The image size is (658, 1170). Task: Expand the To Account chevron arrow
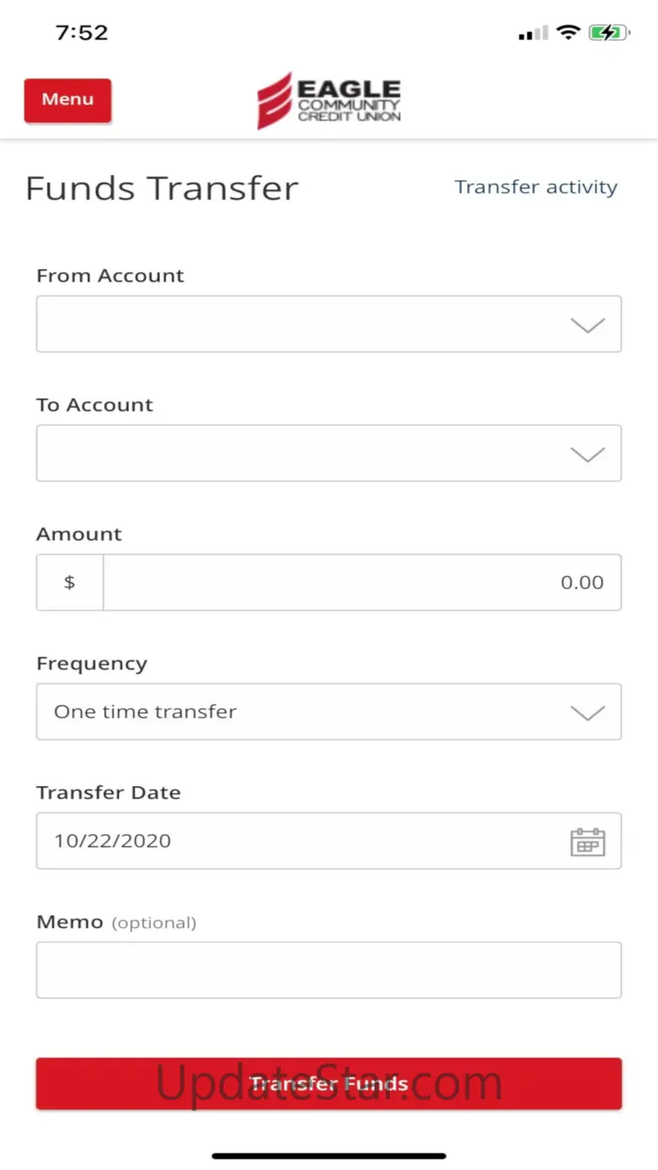pos(587,454)
